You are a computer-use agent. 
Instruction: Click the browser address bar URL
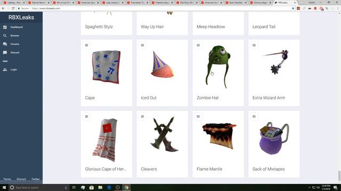click(46, 8)
